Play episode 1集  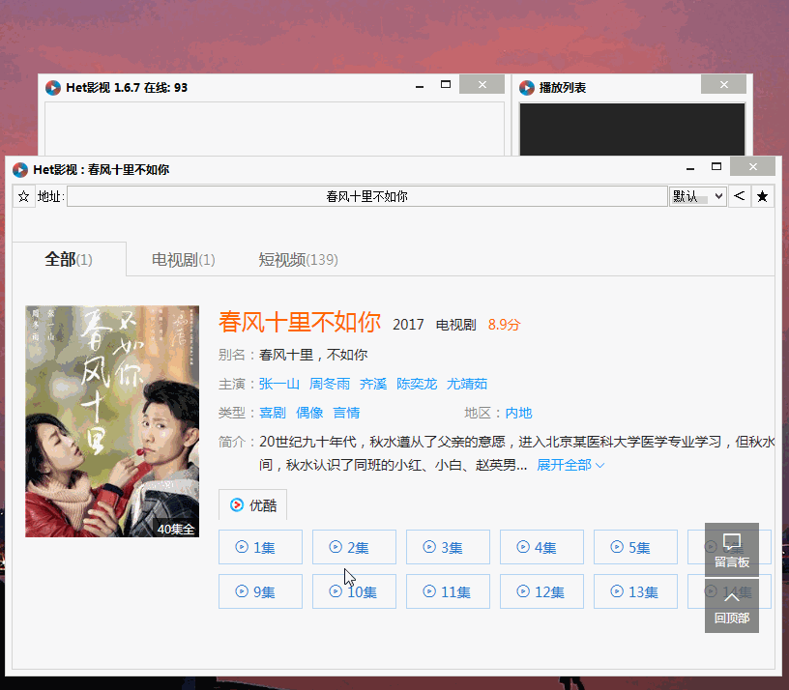click(260, 547)
